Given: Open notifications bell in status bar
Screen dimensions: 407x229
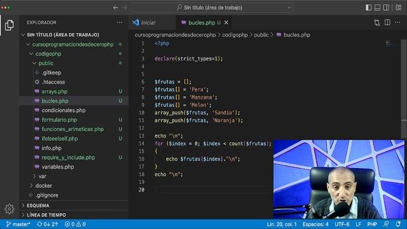Looking at the screenshot, I should pyautogui.click(x=398, y=224).
